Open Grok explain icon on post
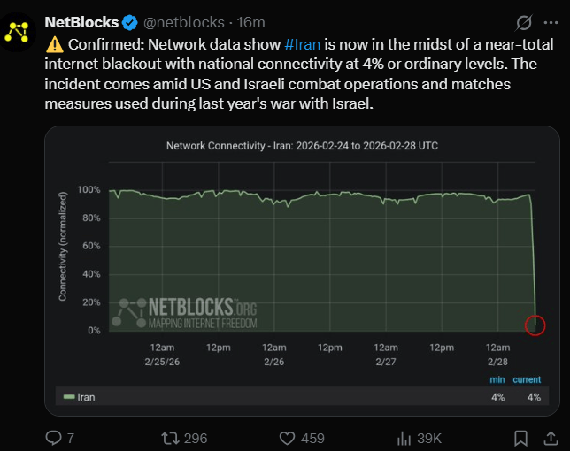 coord(525,21)
